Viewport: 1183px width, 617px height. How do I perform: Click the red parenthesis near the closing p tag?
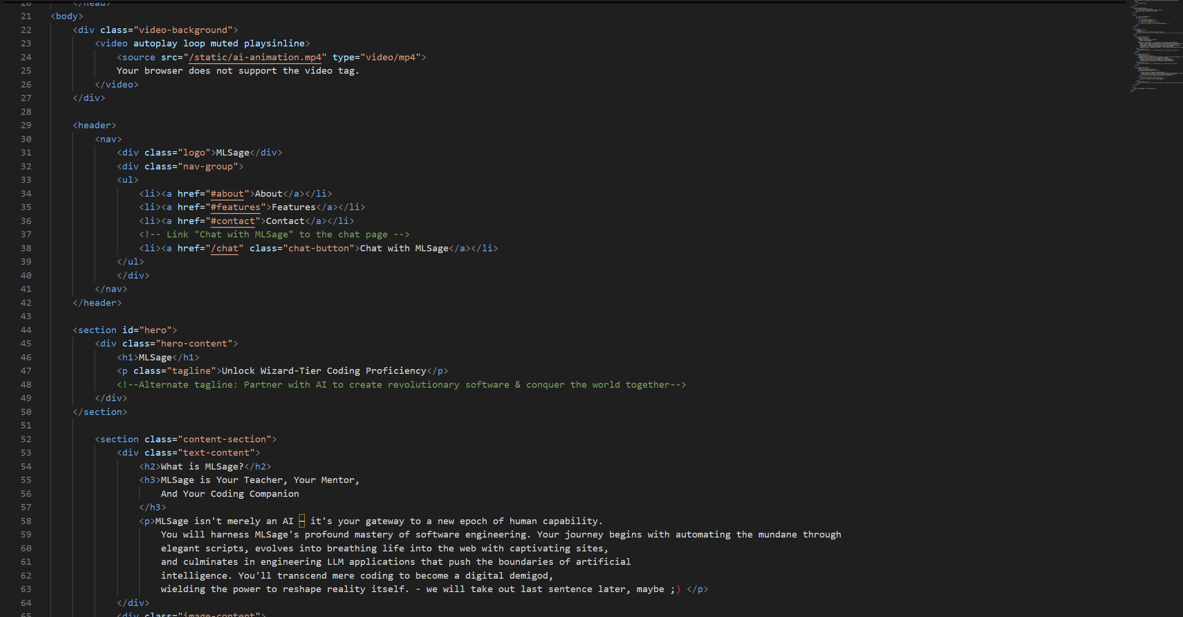[678, 590]
